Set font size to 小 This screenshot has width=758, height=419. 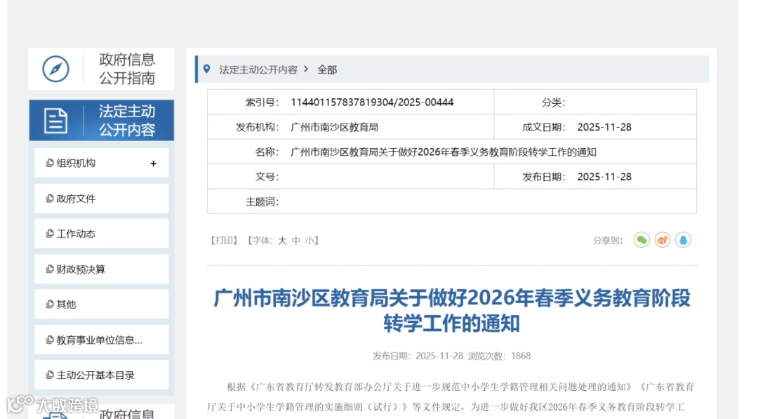coord(310,241)
